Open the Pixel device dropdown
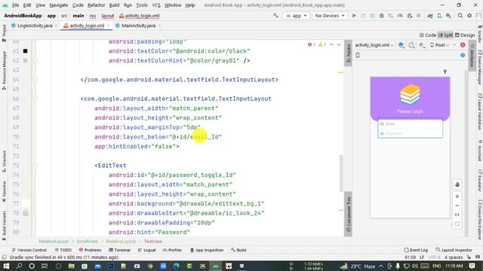This screenshot has height=271, width=483. click(439, 45)
